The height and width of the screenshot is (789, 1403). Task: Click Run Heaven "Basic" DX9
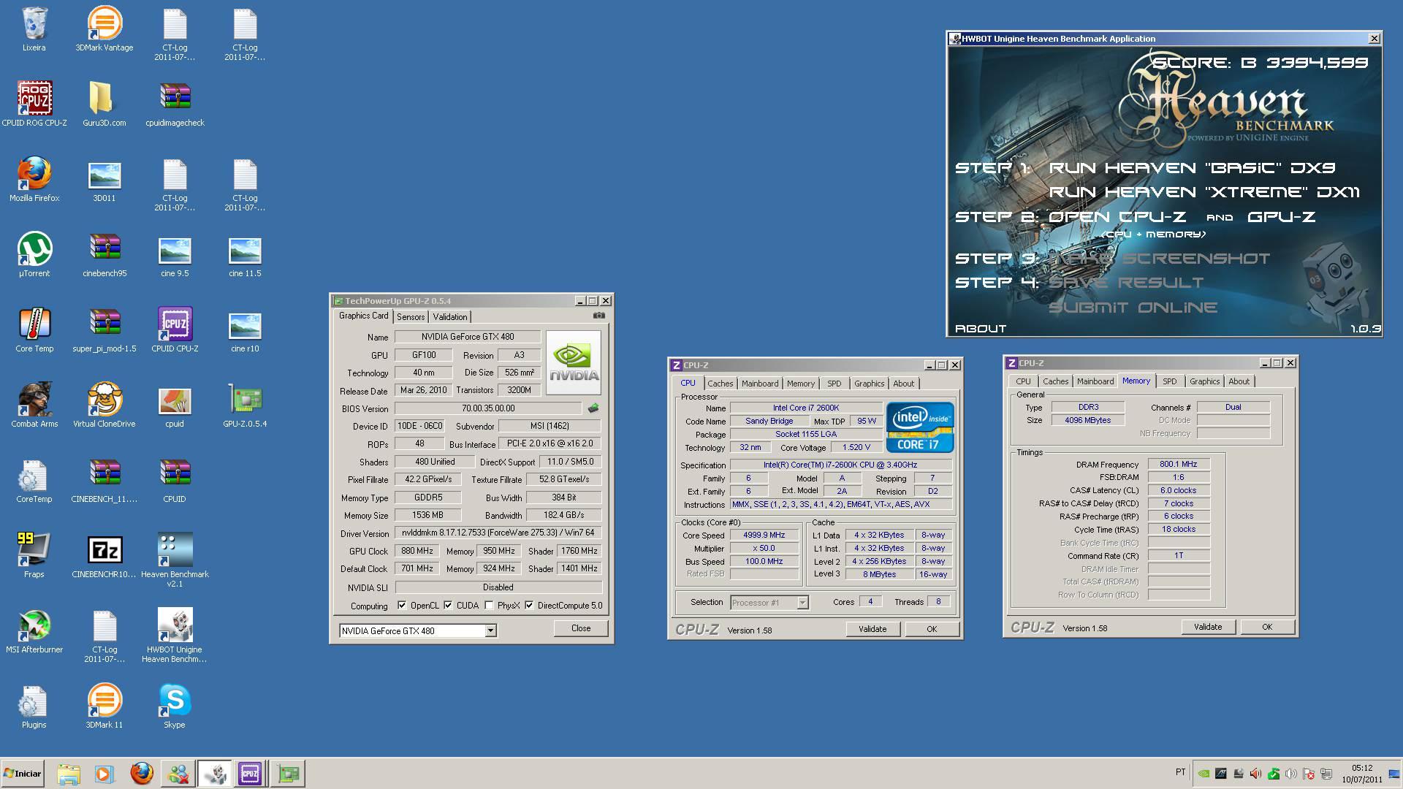pyautogui.click(x=1192, y=168)
